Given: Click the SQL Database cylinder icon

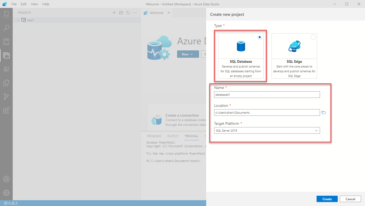Looking at the screenshot, I should click(241, 46).
